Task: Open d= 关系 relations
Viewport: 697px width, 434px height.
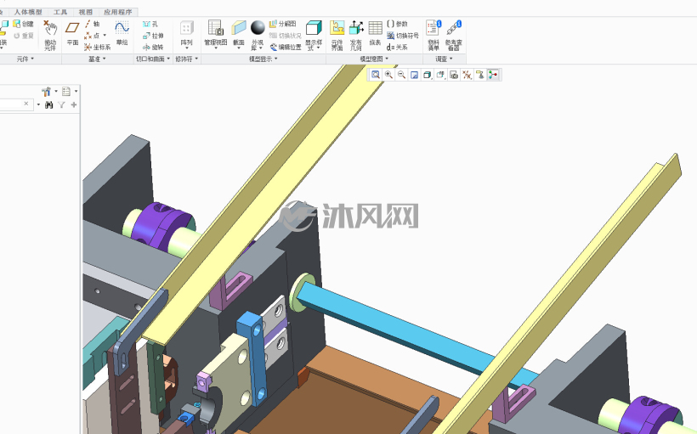Action: 397,47
